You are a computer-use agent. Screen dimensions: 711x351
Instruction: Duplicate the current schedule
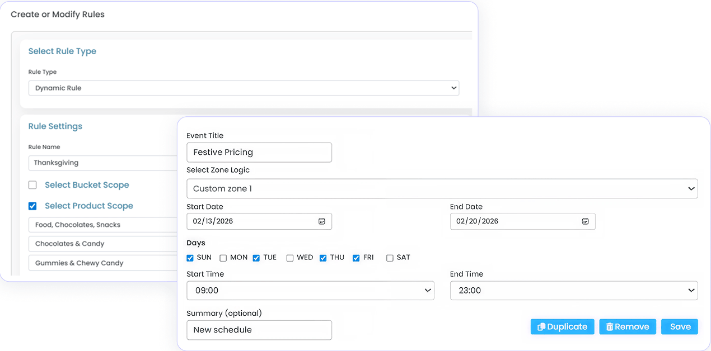562,326
